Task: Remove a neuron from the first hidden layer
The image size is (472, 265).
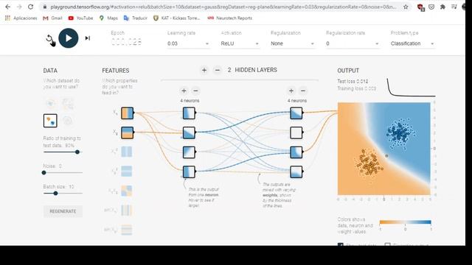Action: pyautogui.click(x=195, y=91)
